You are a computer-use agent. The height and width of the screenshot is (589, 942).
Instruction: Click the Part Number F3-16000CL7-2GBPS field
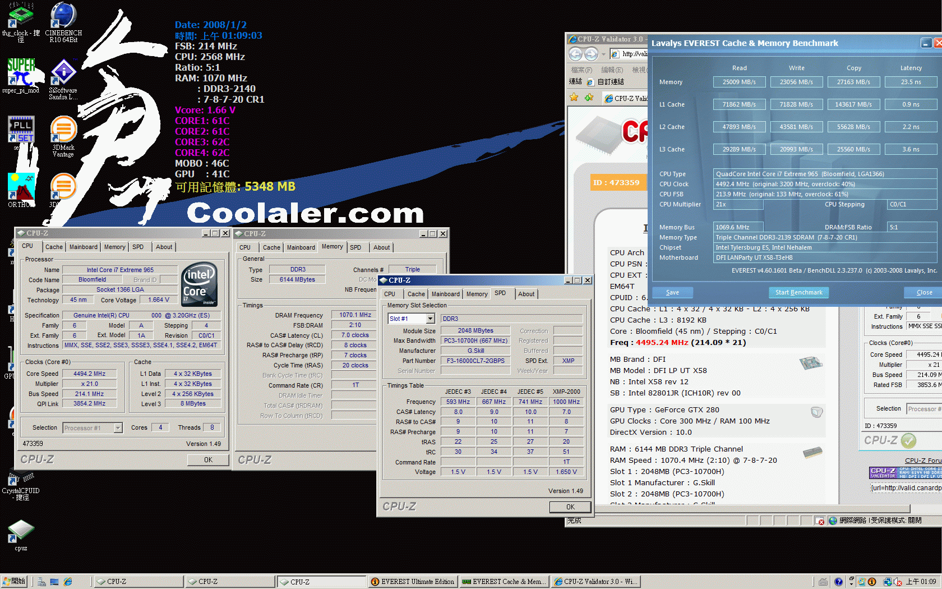click(x=475, y=361)
